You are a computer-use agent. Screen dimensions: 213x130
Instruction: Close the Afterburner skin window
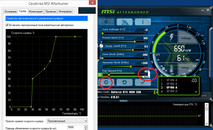[208, 10]
